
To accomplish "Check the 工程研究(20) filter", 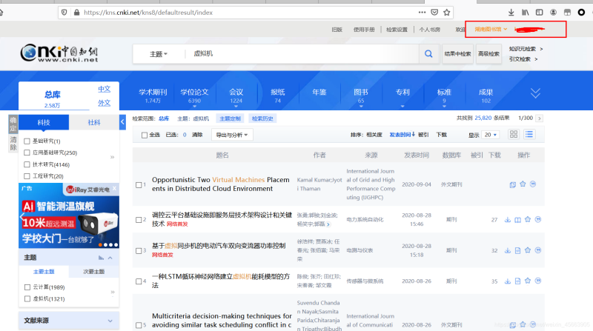I will pyautogui.click(x=27, y=176).
